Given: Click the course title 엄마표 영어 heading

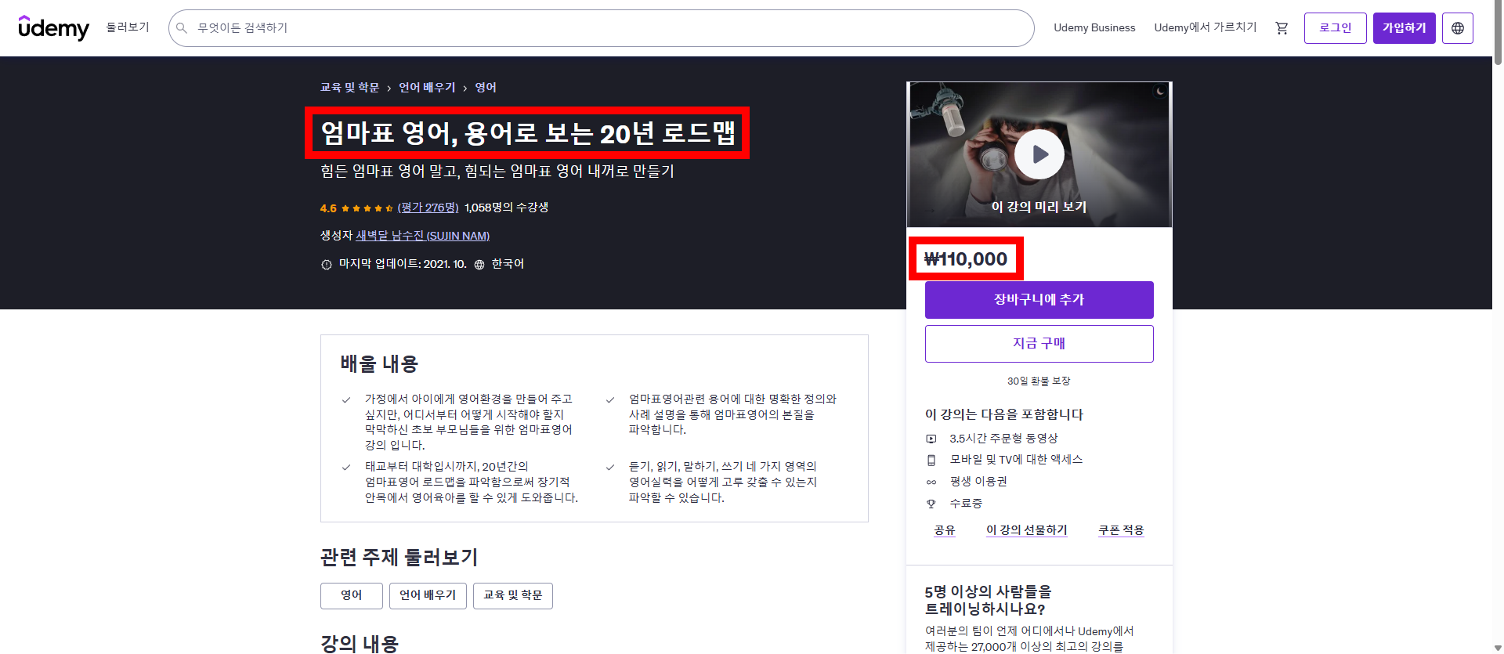Looking at the screenshot, I should point(528,133).
